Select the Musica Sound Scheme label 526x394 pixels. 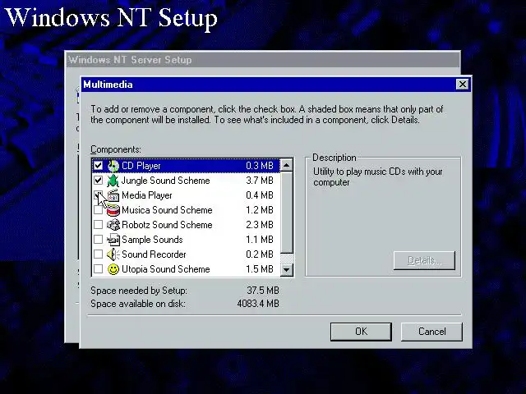pos(167,210)
